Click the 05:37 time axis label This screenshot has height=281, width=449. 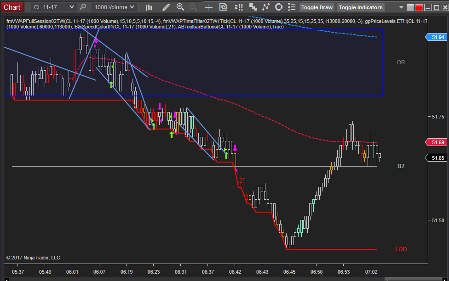point(18,272)
